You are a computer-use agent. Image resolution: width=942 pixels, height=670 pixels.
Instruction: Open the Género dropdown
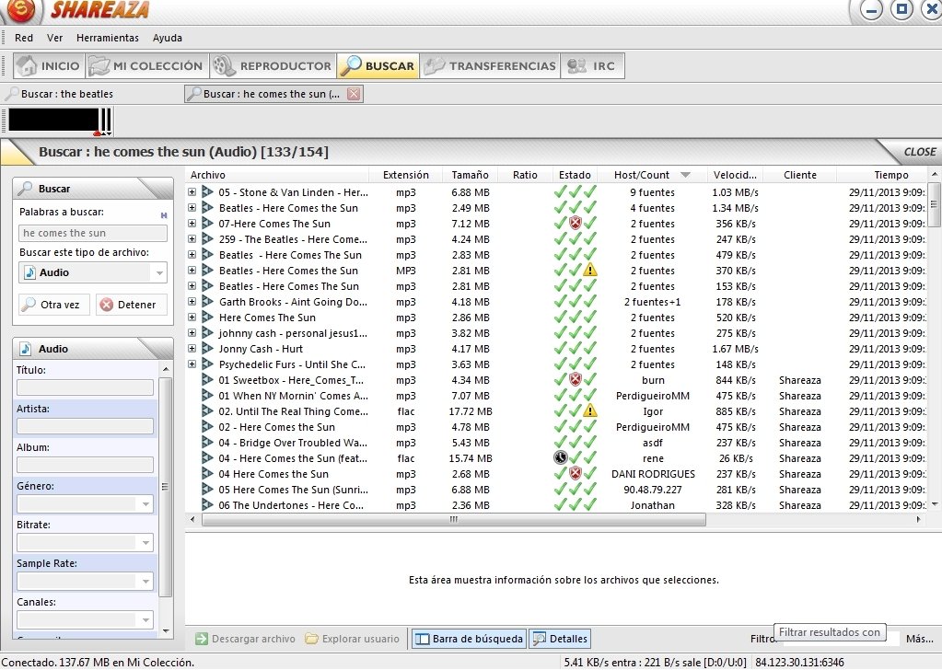pyautogui.click(x=85, y=503)
